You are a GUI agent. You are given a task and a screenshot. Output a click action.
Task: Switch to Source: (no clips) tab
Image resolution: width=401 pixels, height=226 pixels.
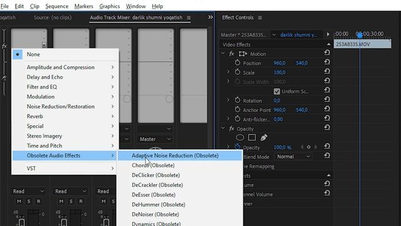point(53,18)
